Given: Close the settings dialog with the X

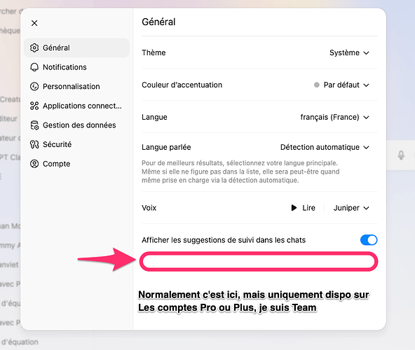Looking at the screenshot, I should [x=34, y=23].
